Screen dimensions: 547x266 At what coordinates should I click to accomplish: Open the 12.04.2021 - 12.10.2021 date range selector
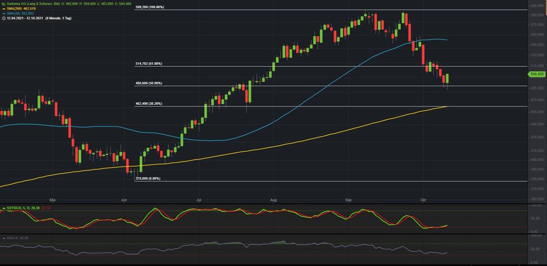25,18
